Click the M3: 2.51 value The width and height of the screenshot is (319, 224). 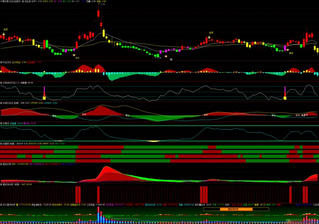pyautogui.click(x=76, y=1)
